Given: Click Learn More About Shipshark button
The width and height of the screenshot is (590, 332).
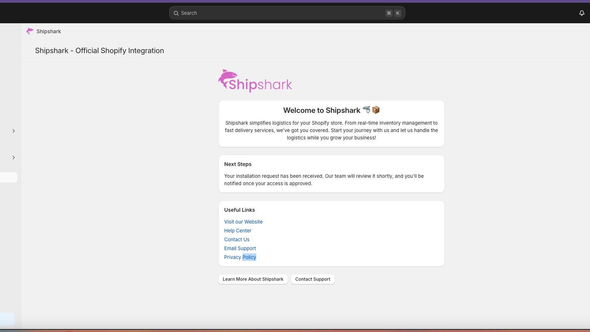Looking at the screenshot, I should 253,279.
